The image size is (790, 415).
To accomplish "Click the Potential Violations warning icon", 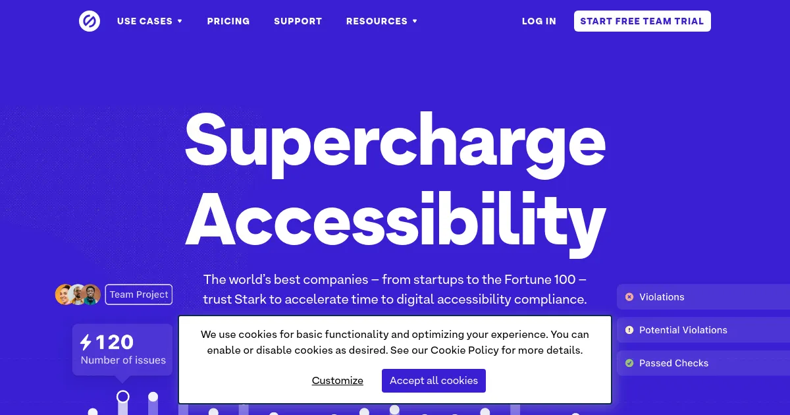I will [x=629, y=330].
